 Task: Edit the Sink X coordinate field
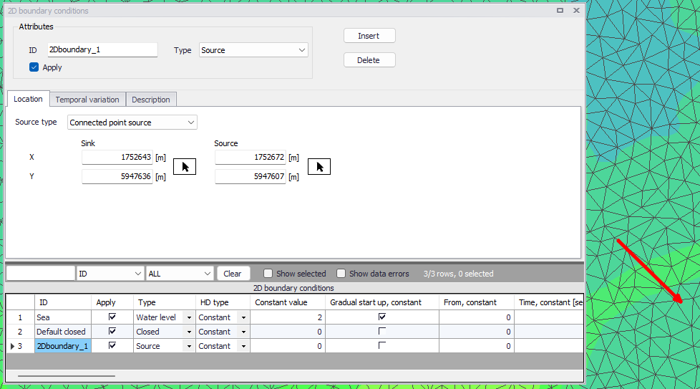(117, 157)
